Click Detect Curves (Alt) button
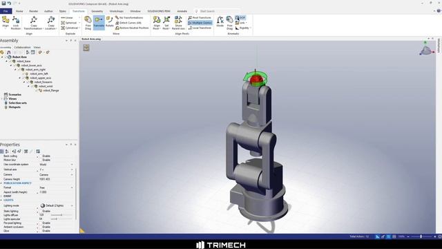This screenshot has height=249, width=442. point(128,23)
